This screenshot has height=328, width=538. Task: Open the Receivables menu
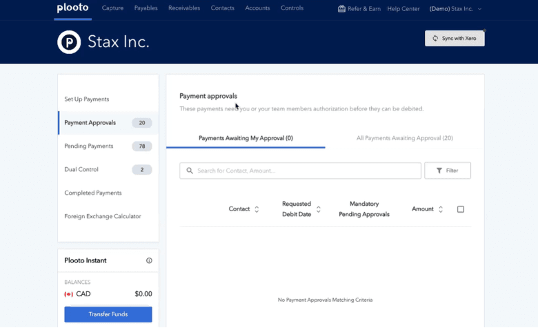coord(184,8)
